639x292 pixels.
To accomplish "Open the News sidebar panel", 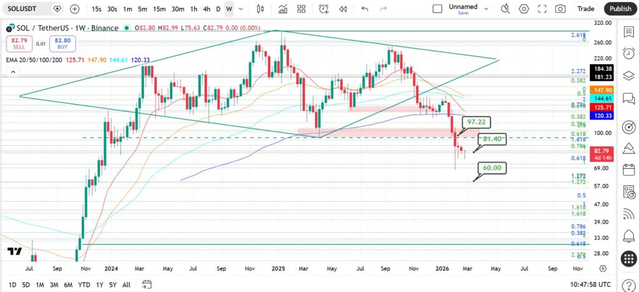I will (628, 192).
